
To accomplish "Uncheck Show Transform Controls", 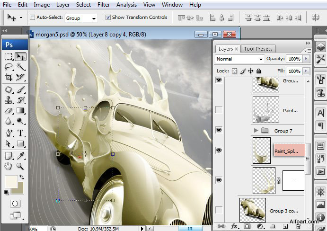I will (108, 18).
